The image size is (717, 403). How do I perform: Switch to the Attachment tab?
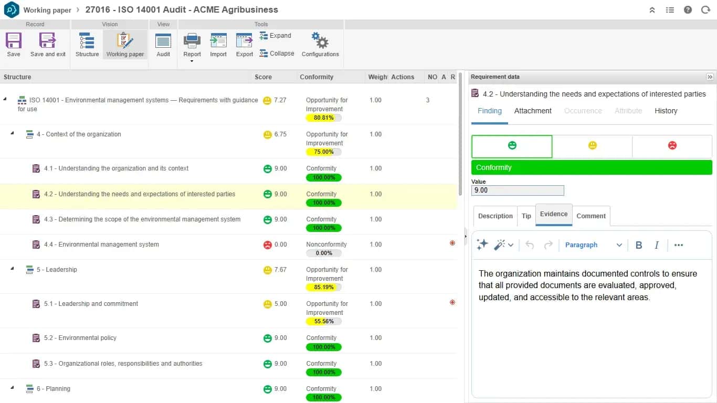[533, 111]
